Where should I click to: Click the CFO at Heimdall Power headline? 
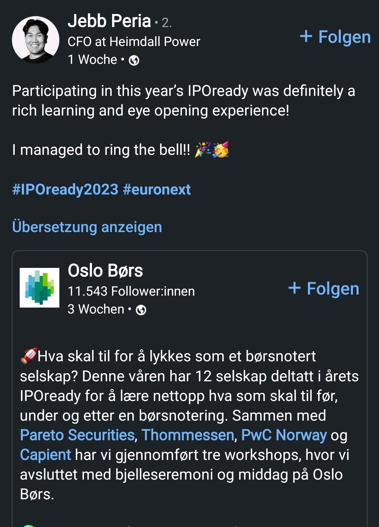click(x=134, y=41)
